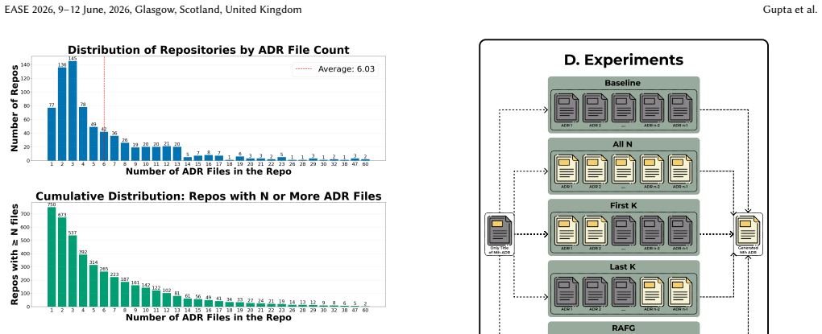This screenshot has width=822, height=334.
Task: Click the 'Baseline' panel label
Action: pos(622,83)
